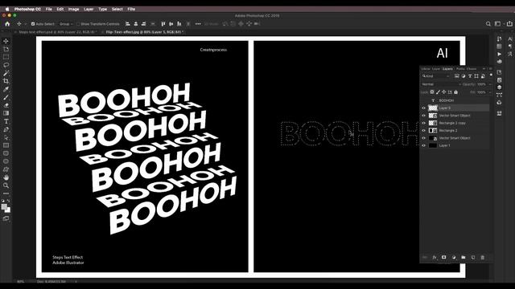Hide Layer 1 with its eye icon
Viewport: 515px width, 289px height.
(424, 145)
